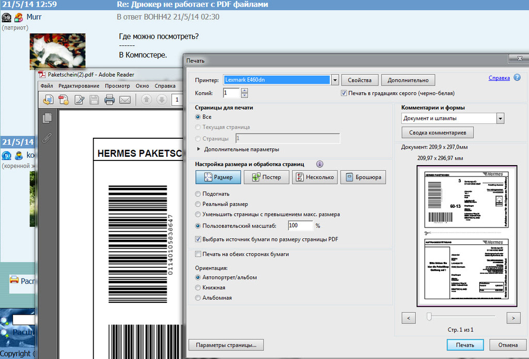
Task: Enable 'Печать на обеих сторонах бумаги'
Action: (x=198, y=254)
